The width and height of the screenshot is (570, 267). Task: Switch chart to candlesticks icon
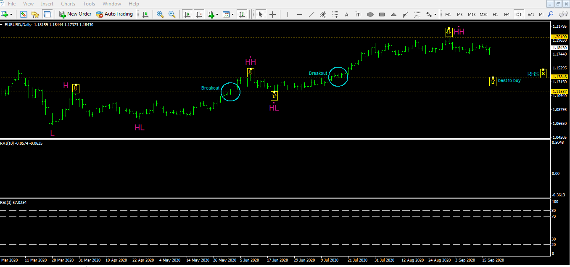pos(145,14)
